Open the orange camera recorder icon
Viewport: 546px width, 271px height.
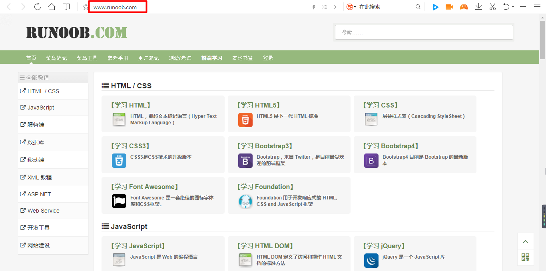tap(449, 7)
